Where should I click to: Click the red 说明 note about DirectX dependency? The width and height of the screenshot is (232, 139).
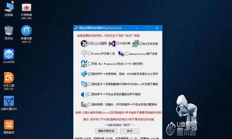119,113
